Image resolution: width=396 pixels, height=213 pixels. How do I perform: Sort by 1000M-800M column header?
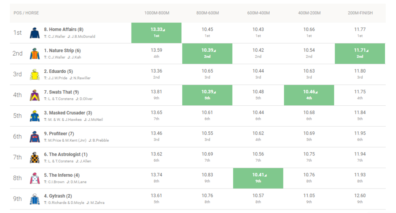coord(157,13)
